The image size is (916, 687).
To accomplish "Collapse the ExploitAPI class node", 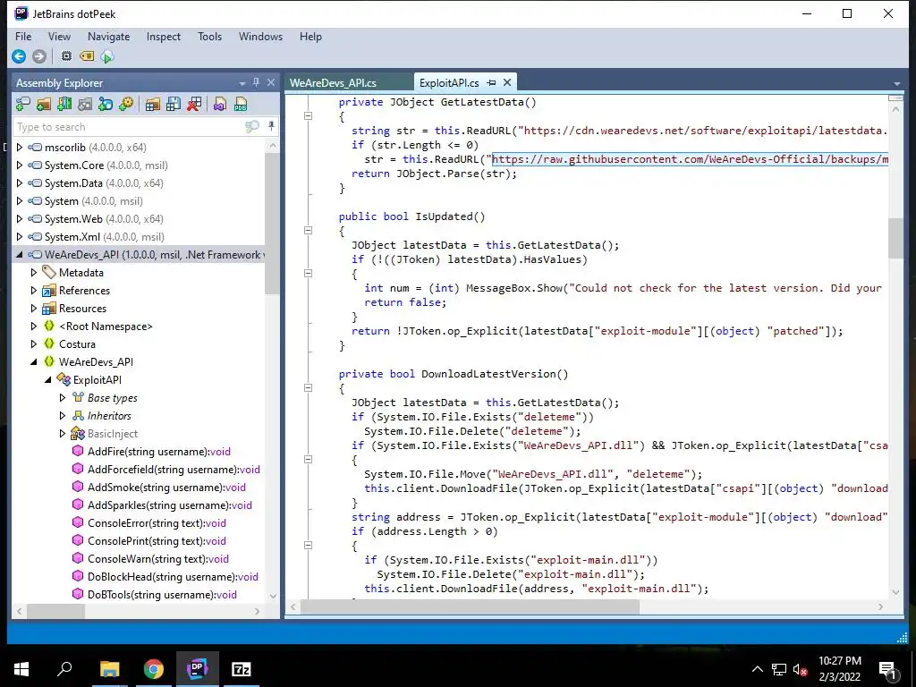I will [48, 379].
